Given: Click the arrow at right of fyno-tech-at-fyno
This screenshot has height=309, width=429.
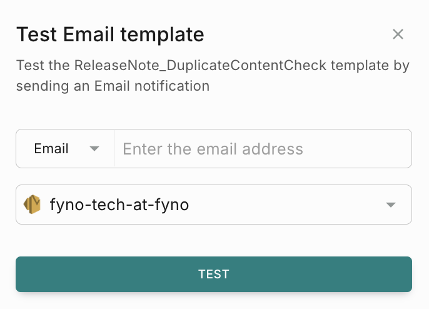Looking at the screenshot, I should pos(390,205).
